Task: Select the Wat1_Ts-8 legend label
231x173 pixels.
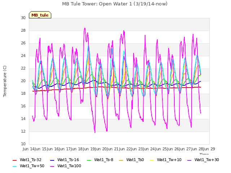Action: pyautogui.click(x=104, y=160)
